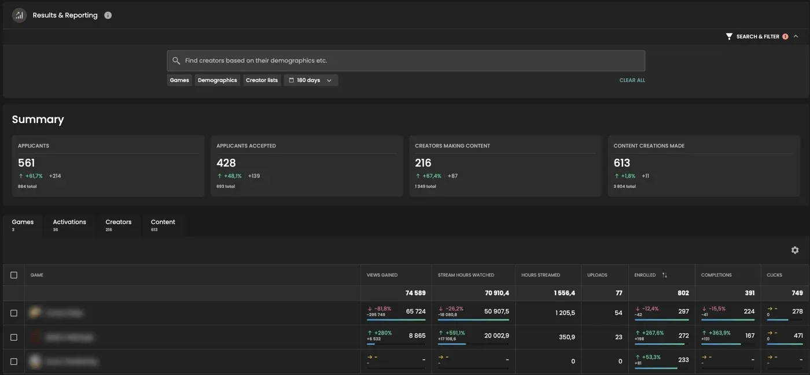Click the +267,6% enrolled change
The image size is (810, 375).
[649, 333]
